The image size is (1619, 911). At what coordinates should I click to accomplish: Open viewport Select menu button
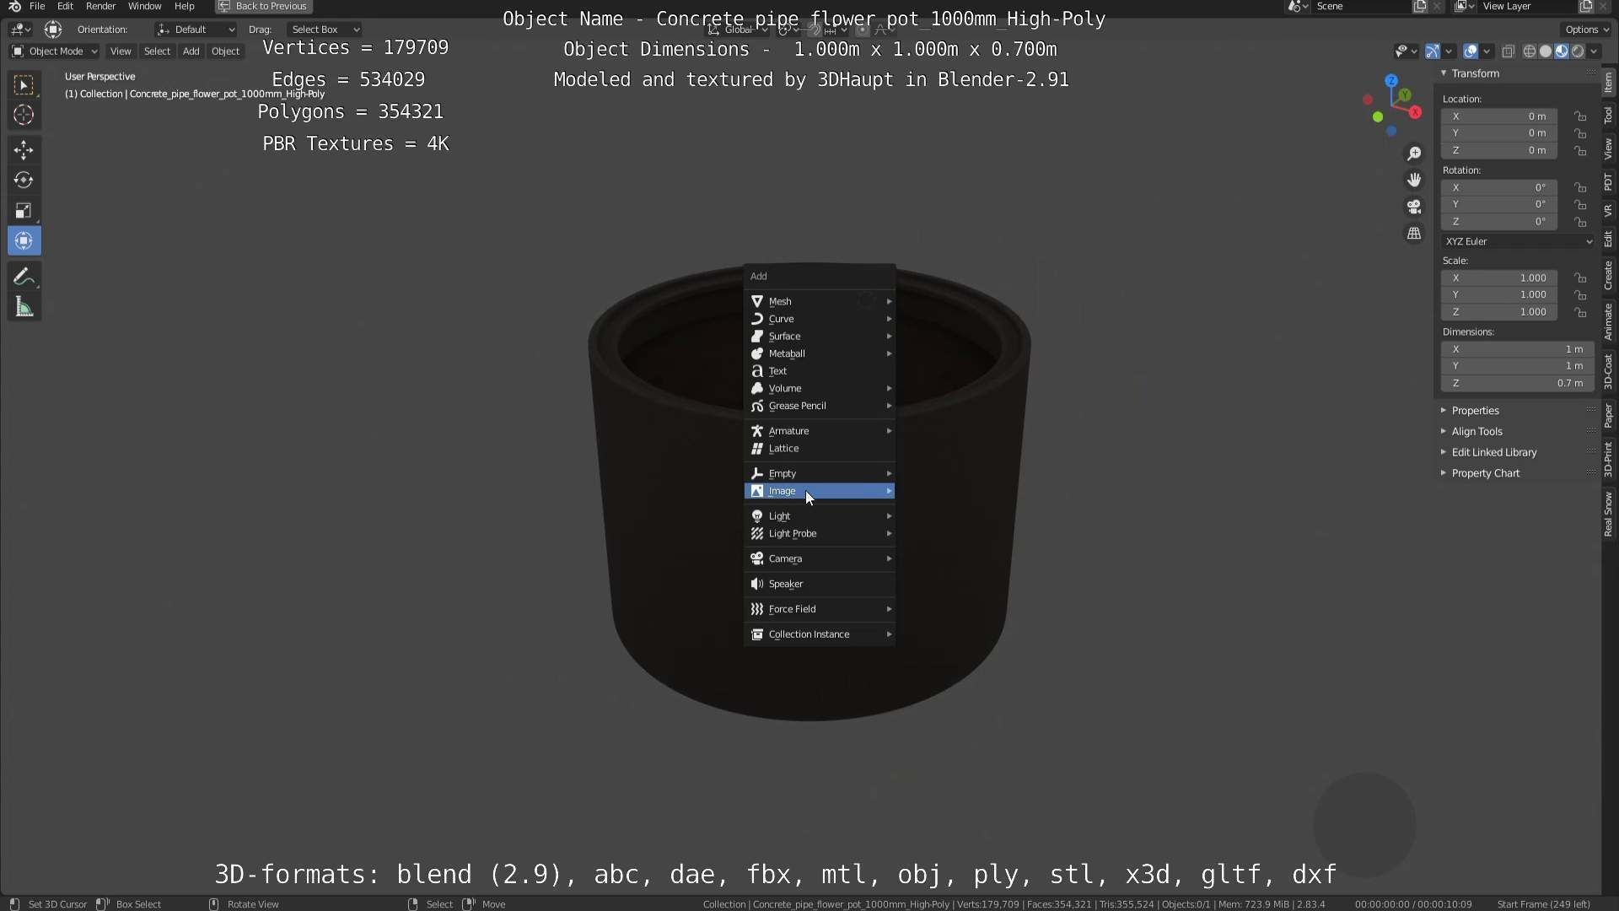coord(157,51)
